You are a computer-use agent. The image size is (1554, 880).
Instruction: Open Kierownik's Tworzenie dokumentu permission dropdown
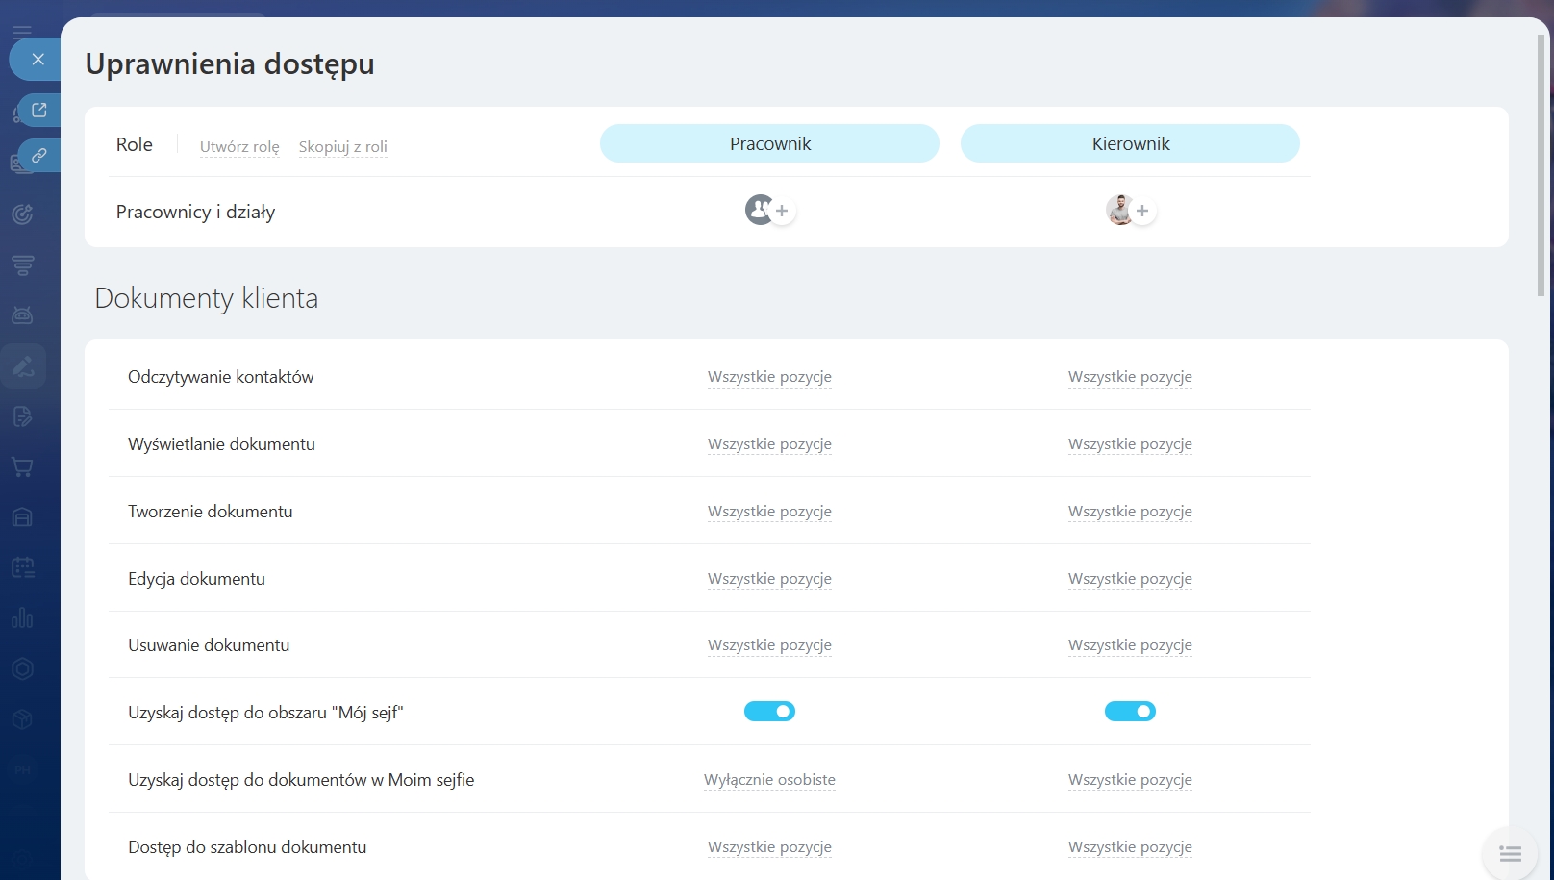coord(1130,512)
